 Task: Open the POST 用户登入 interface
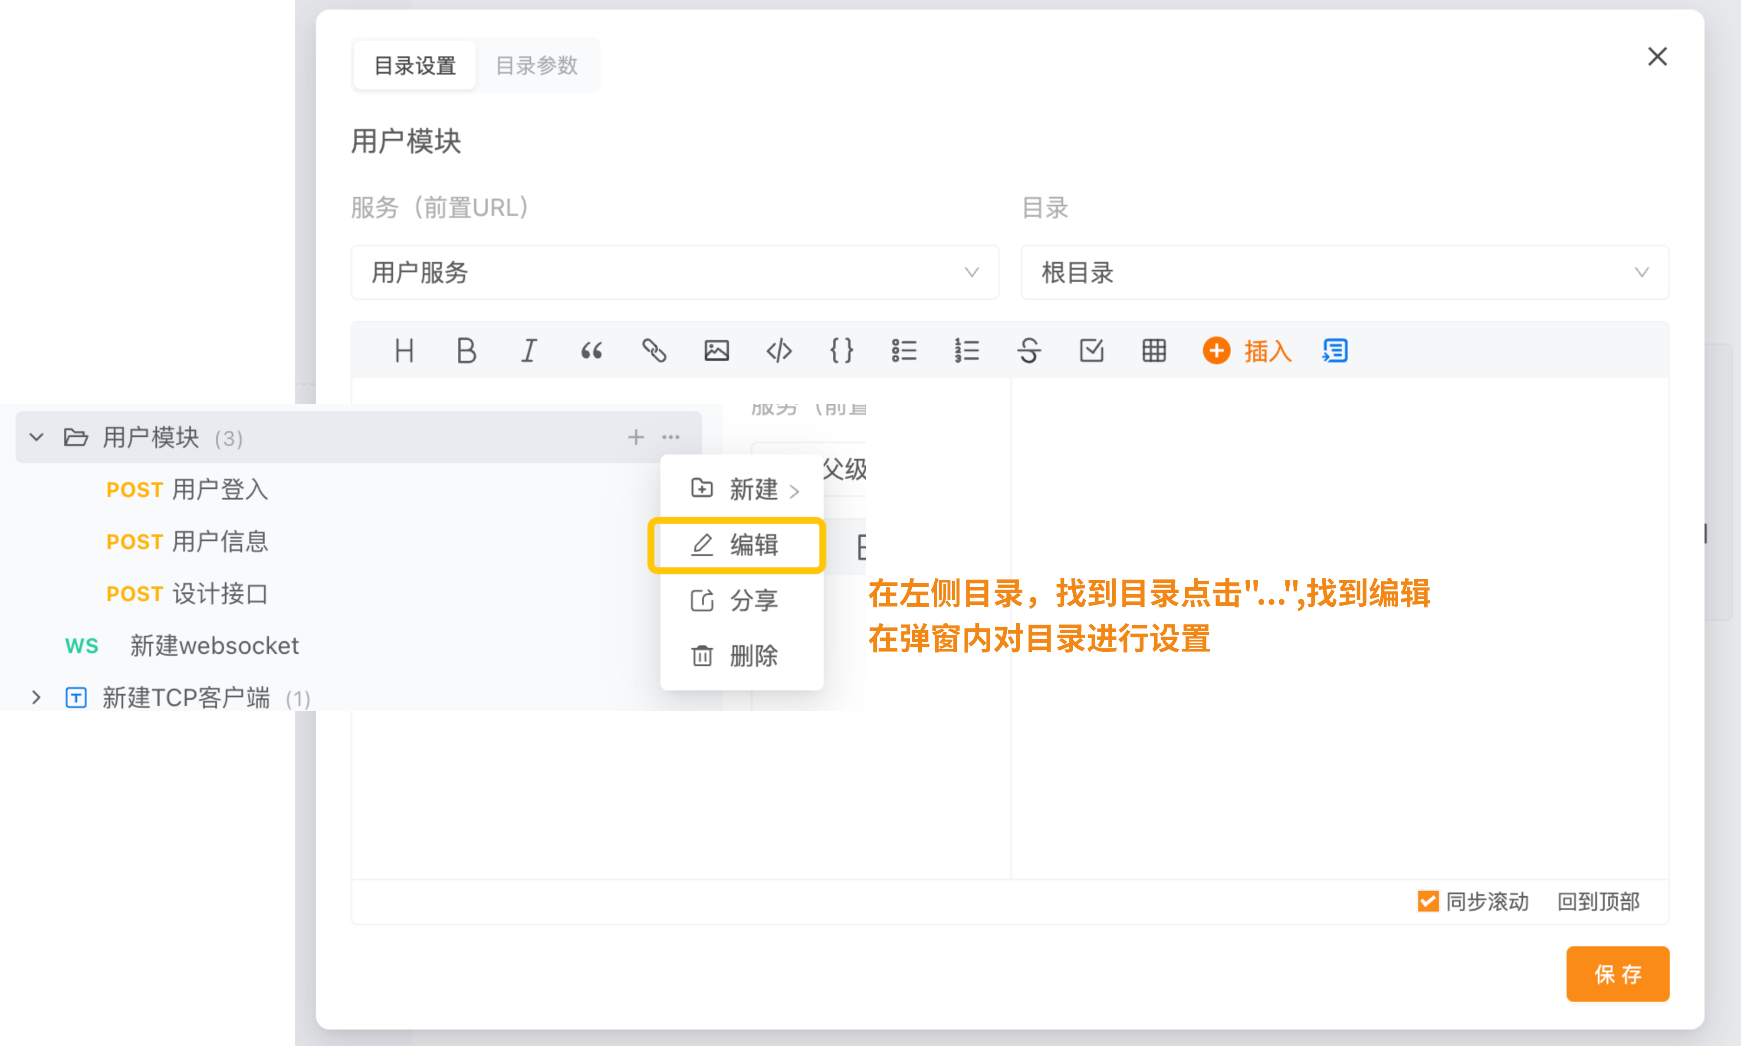(187, 489)
